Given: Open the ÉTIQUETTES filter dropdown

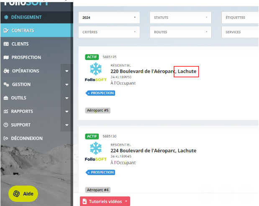Looking at the screenshot, I should click(240, 18).
